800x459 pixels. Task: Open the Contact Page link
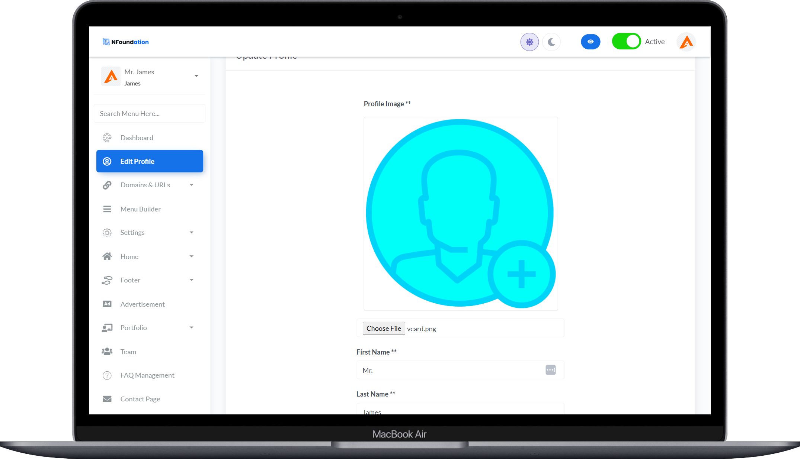[140, 399]
